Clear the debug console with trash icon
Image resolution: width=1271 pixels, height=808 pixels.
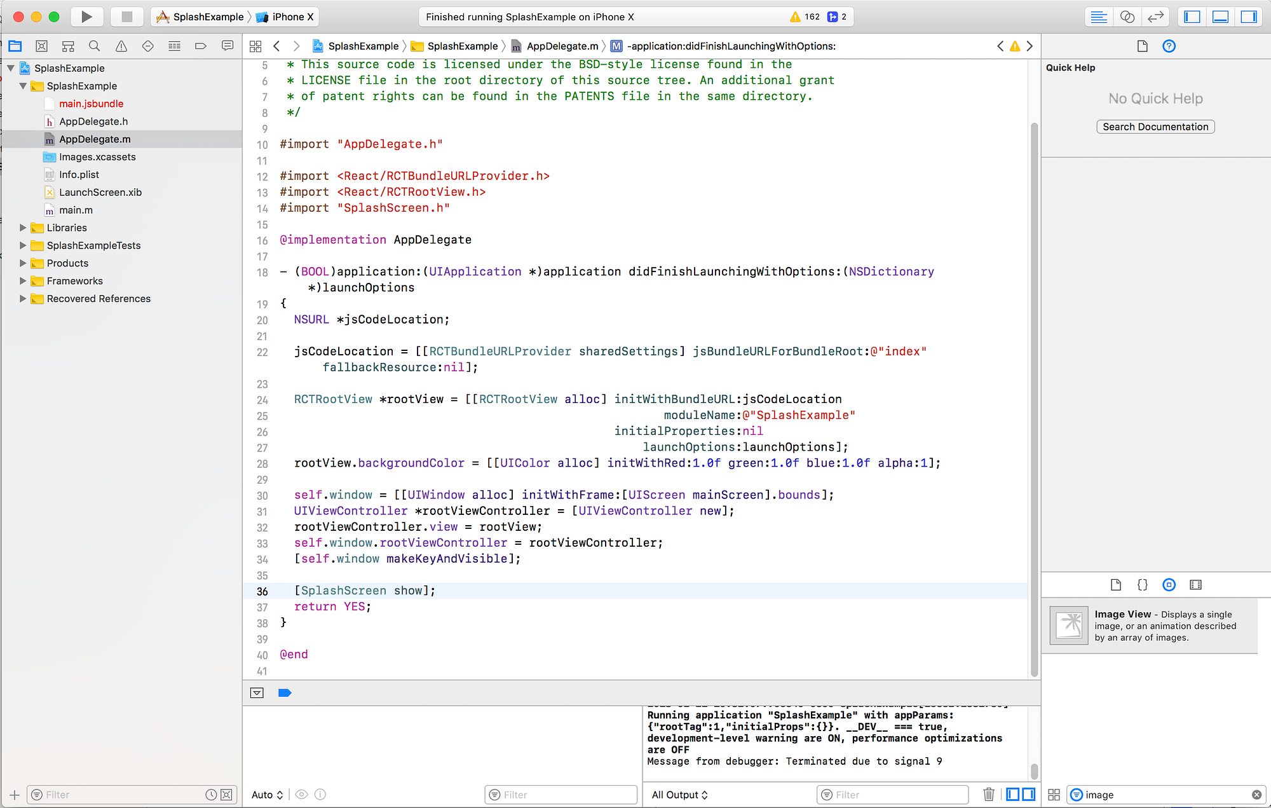pos(988,794)
